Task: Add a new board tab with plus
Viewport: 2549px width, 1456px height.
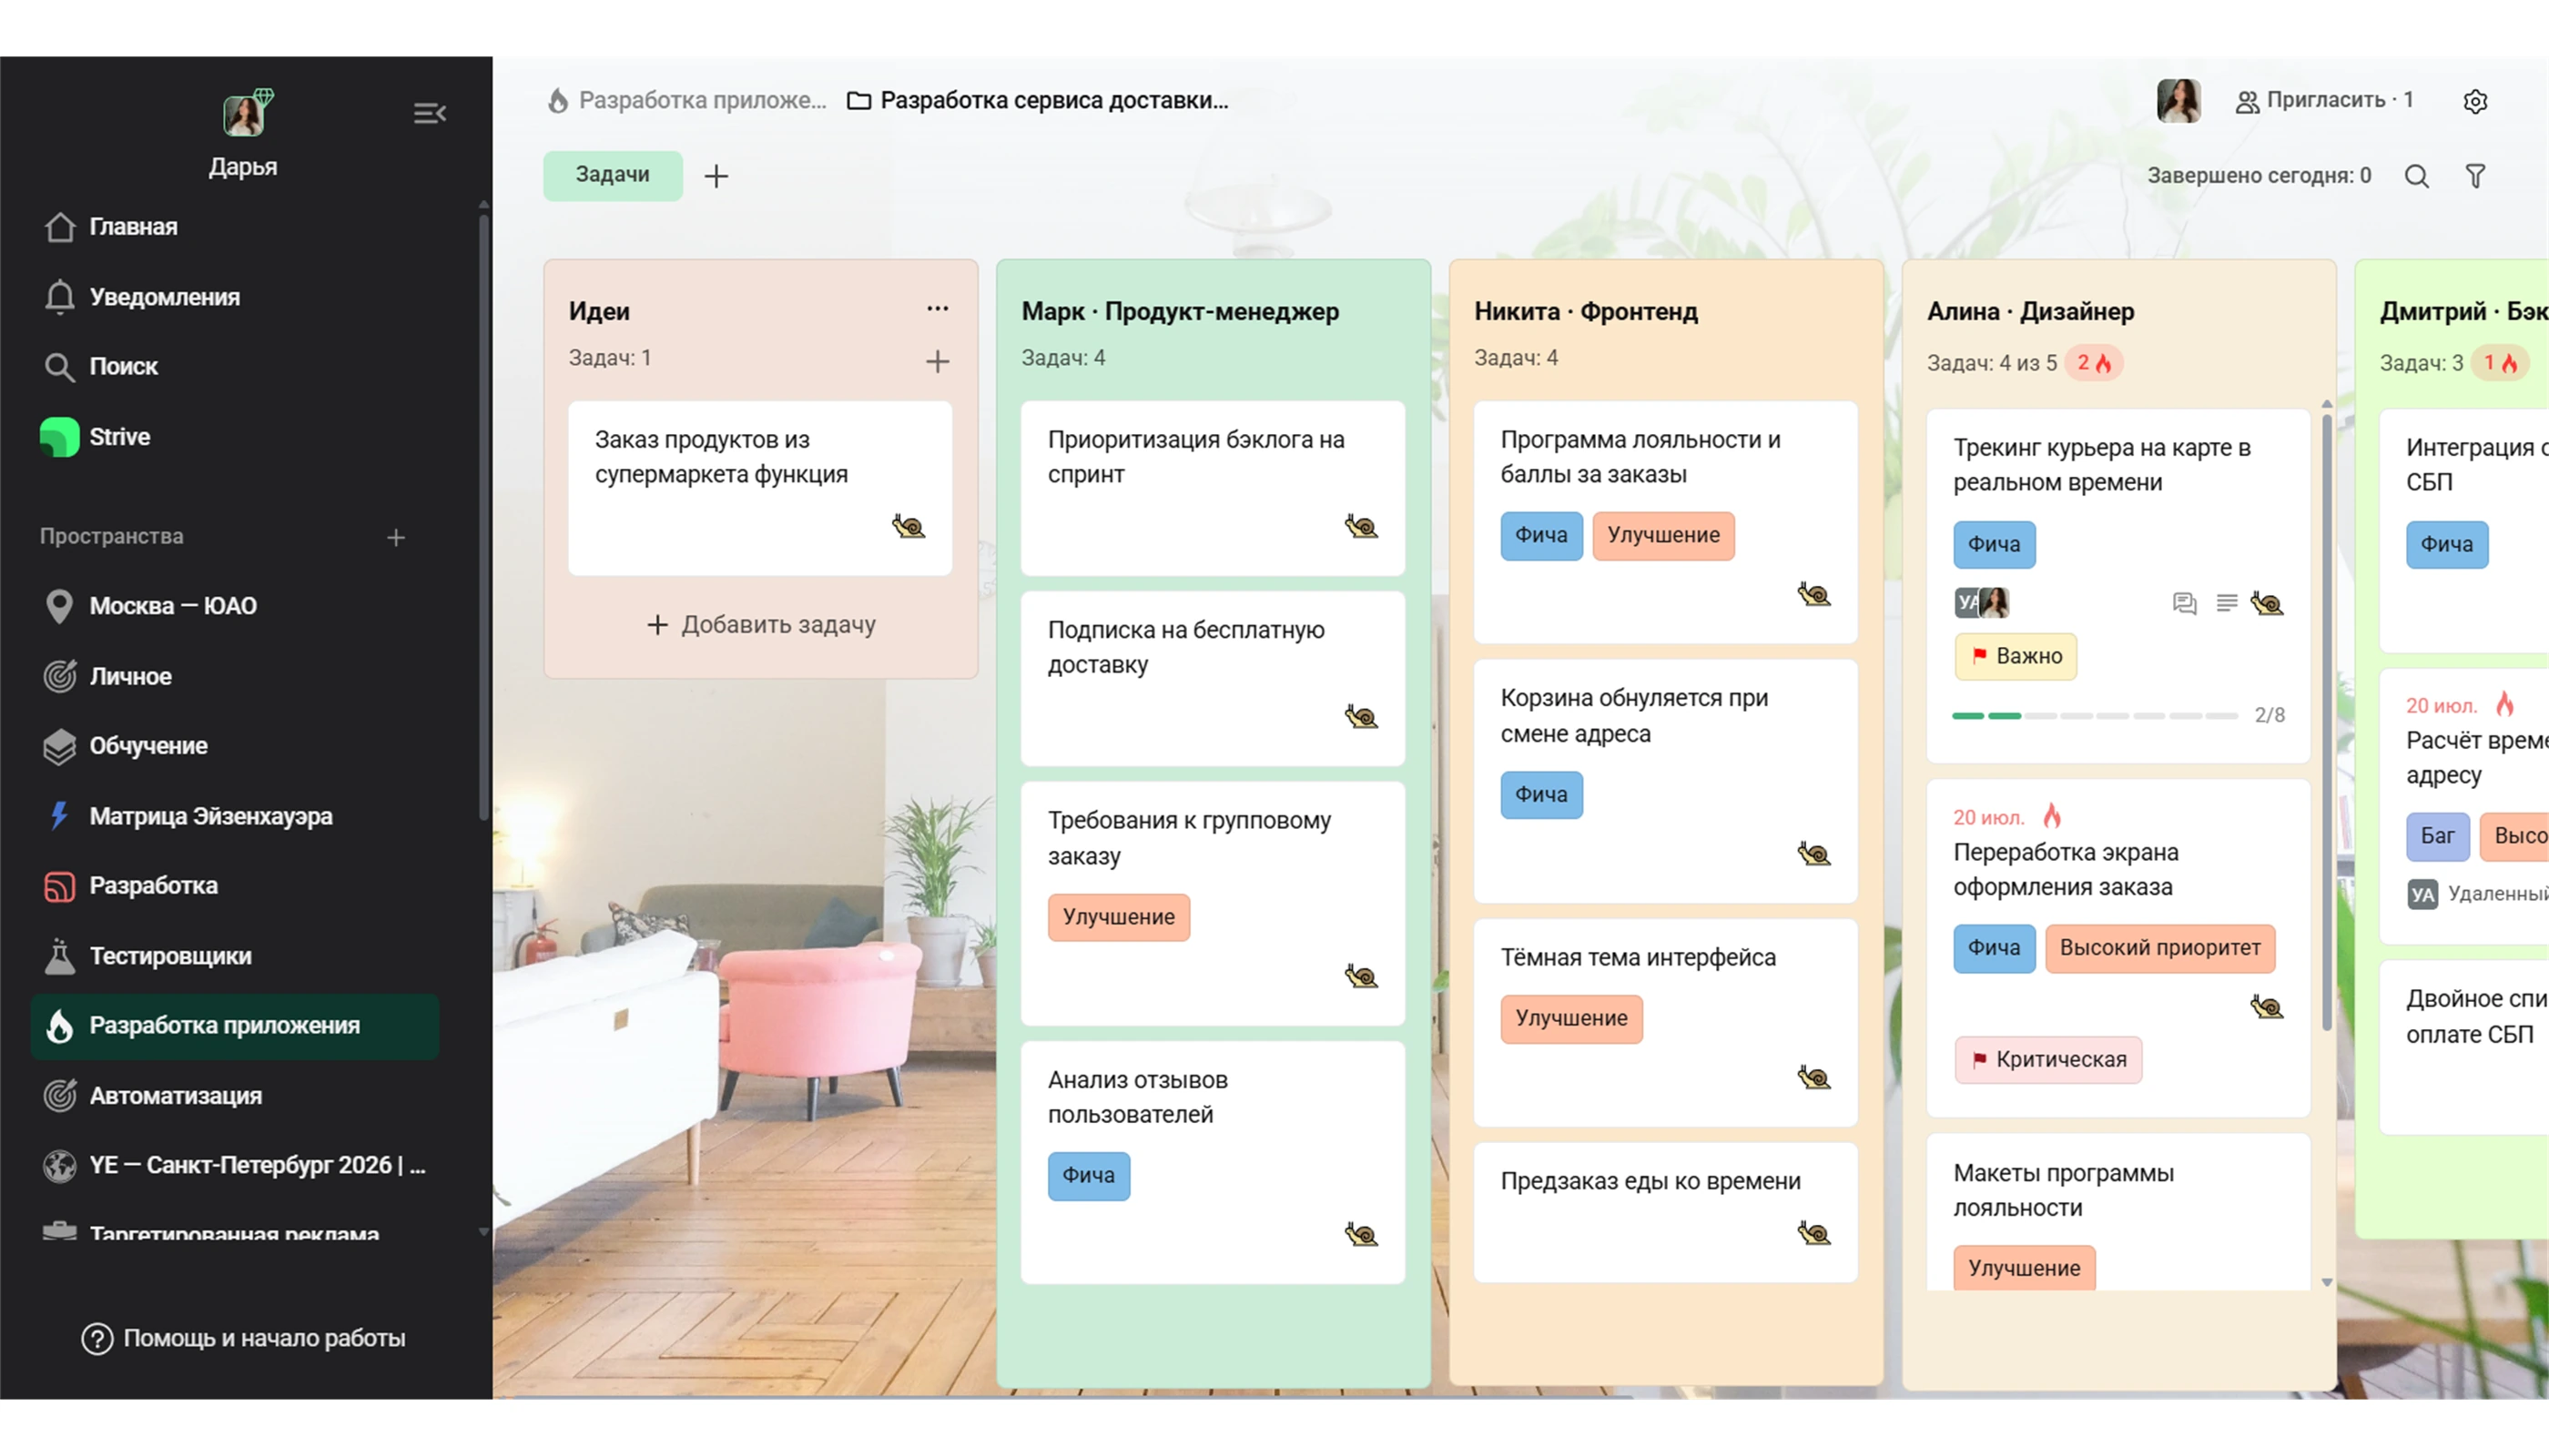Action: pyautogui.click(x=716, y=176)
